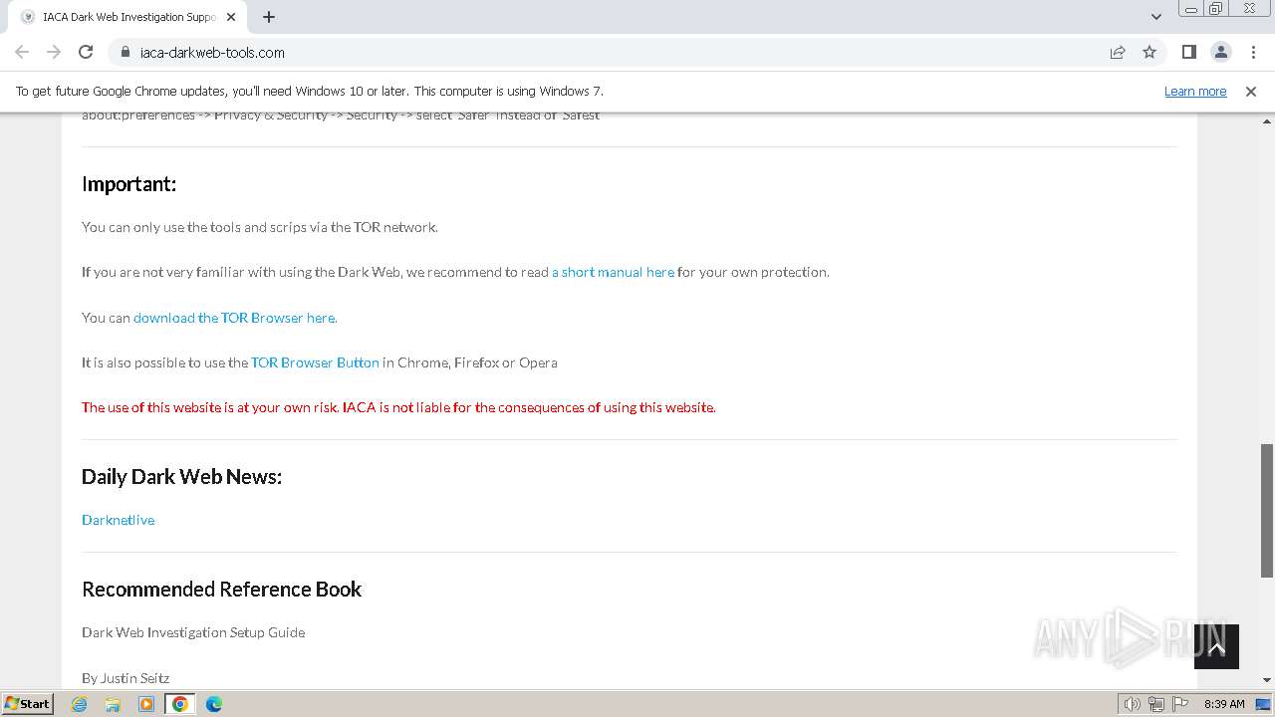Open network status tray icon
The height and width of the screenshot is (717, 1275).
coord(1156,704)
